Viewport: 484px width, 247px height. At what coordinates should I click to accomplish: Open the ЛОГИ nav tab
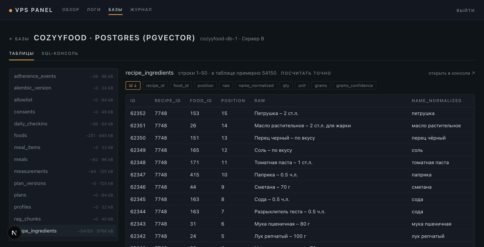tap(94, 10)
